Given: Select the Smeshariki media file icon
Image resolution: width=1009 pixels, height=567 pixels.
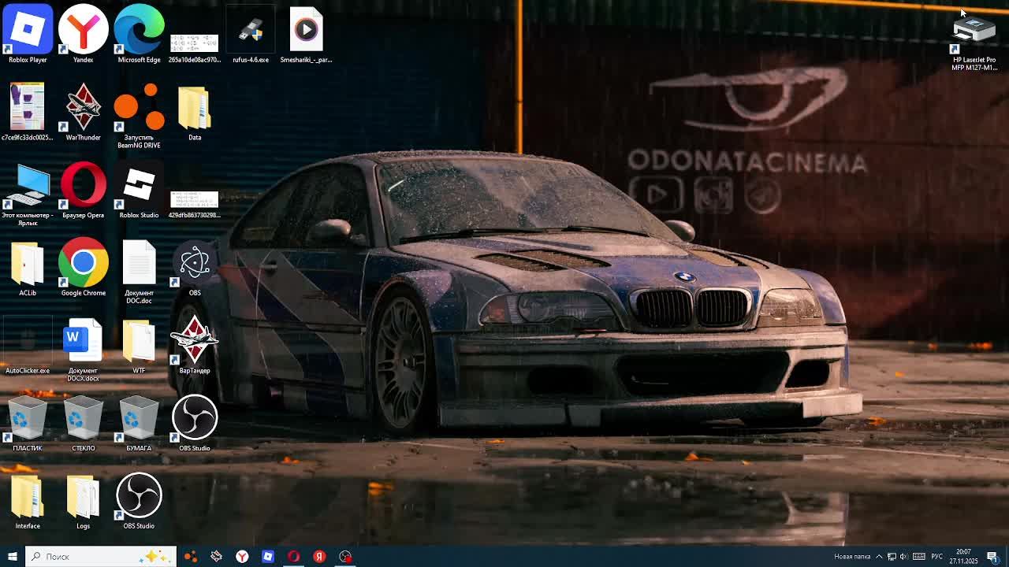Looking at the screenshot, I should click(x=306, y=34).
